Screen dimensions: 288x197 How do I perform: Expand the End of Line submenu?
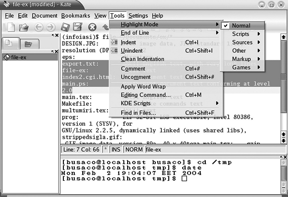pyautogui.click(x=165, y=33)
